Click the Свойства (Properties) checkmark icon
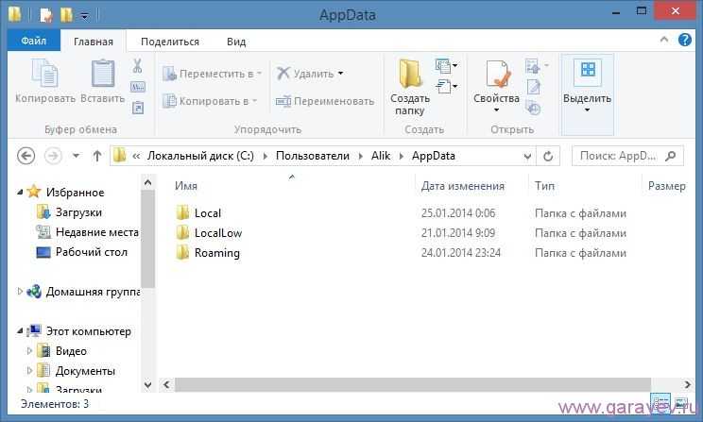 (x=498, y=74)
